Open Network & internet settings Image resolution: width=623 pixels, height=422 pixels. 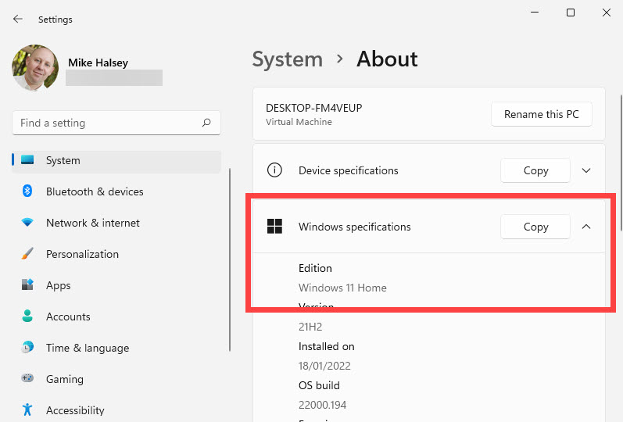pos(116,223)
